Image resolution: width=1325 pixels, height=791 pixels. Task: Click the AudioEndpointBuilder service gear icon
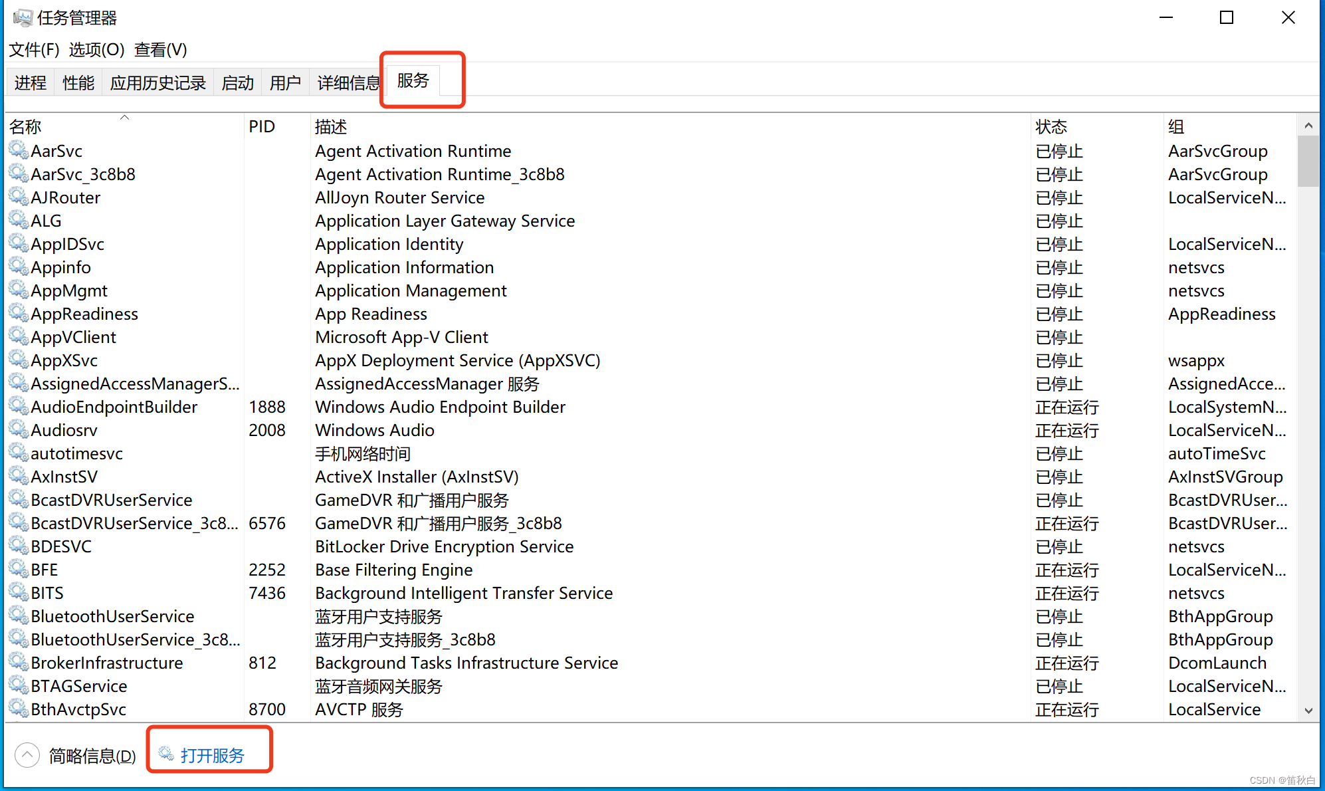pyautogui.click(x=19, y=406)
